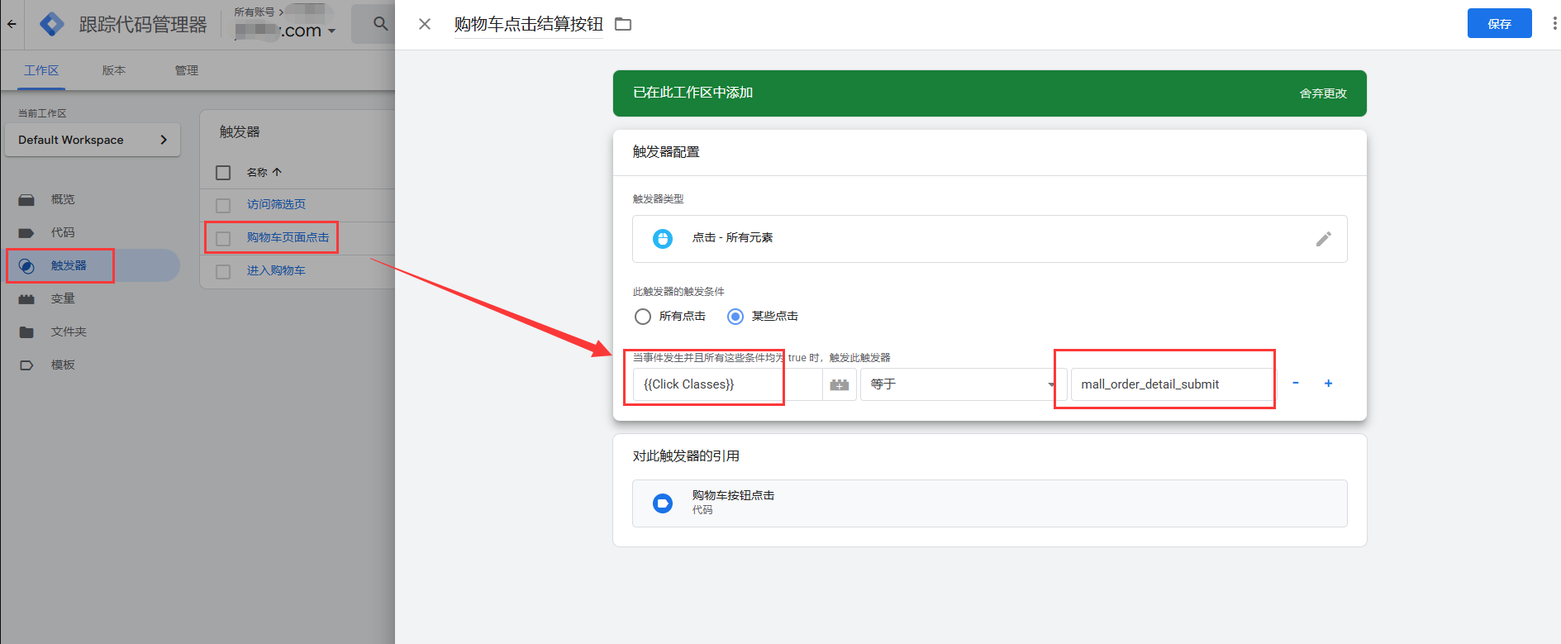Image resolution: width=1561 pixels, height=644 pixels.
Task: Click the mall_order_detail_submit value field
Action: tap(1172, 384)
